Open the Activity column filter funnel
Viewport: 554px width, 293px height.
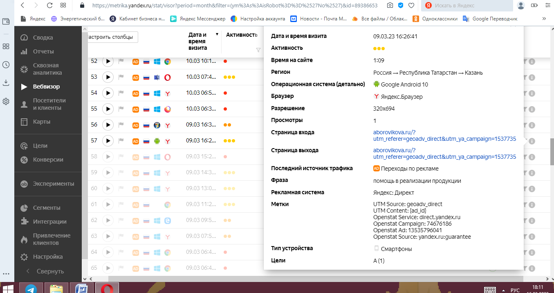pos(258,50)
